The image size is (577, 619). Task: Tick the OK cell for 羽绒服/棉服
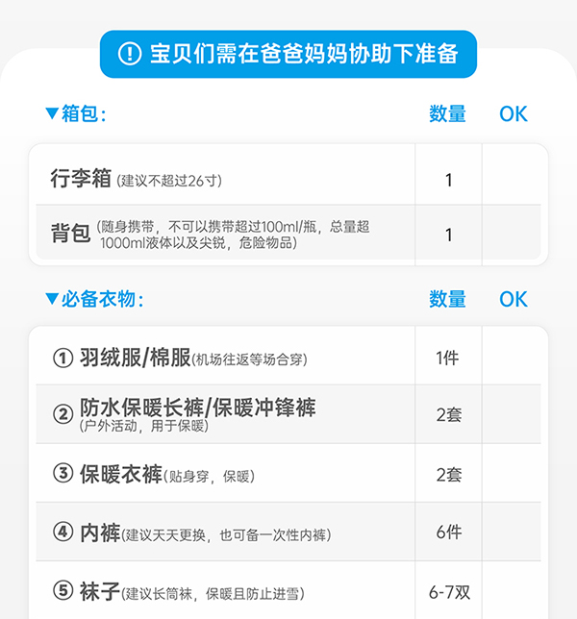tap(514, 358)
